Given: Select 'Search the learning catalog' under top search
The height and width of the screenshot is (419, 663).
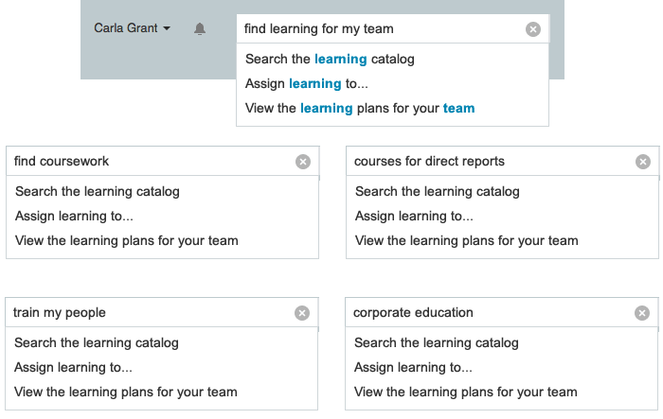Looking at the screenshot, I should click(x=330, y=59).
